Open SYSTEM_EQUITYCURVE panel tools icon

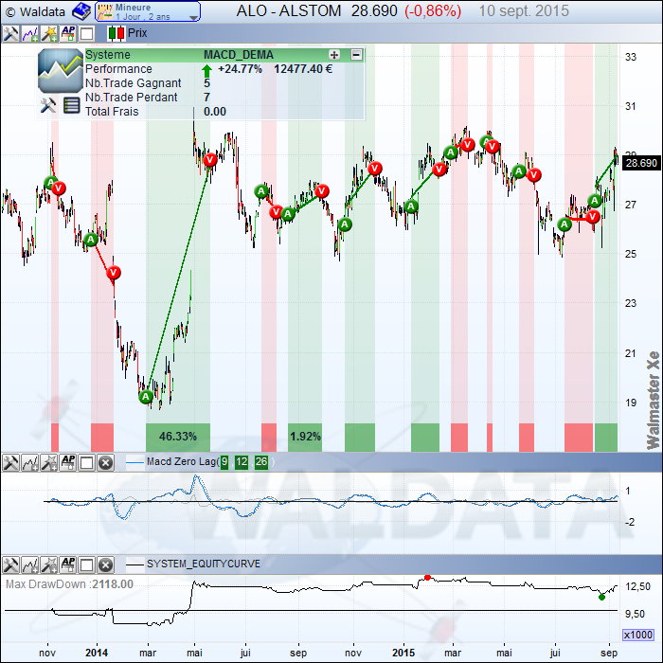(10, 564)
